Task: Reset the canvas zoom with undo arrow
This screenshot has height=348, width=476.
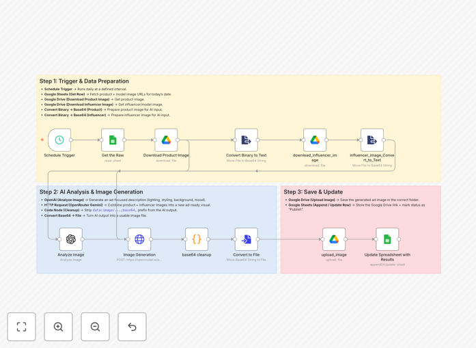Action: tap(132, 327)
